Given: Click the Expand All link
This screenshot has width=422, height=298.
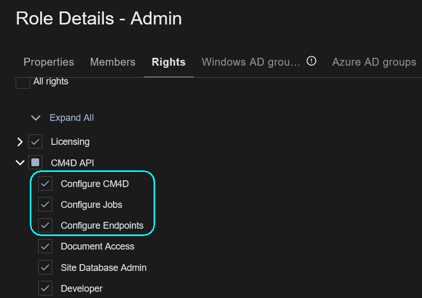Looking at the screenshot, I should (x=72, y=118).
